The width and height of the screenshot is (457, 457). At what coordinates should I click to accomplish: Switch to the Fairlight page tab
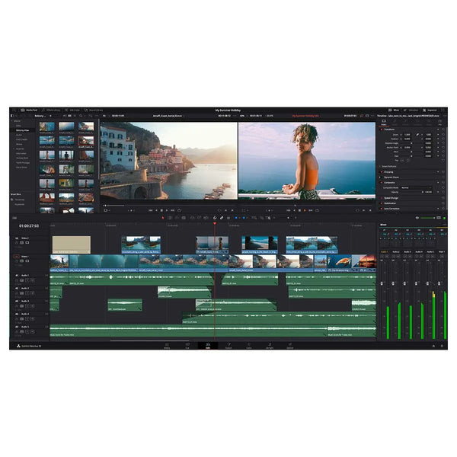tap(270, 346)
